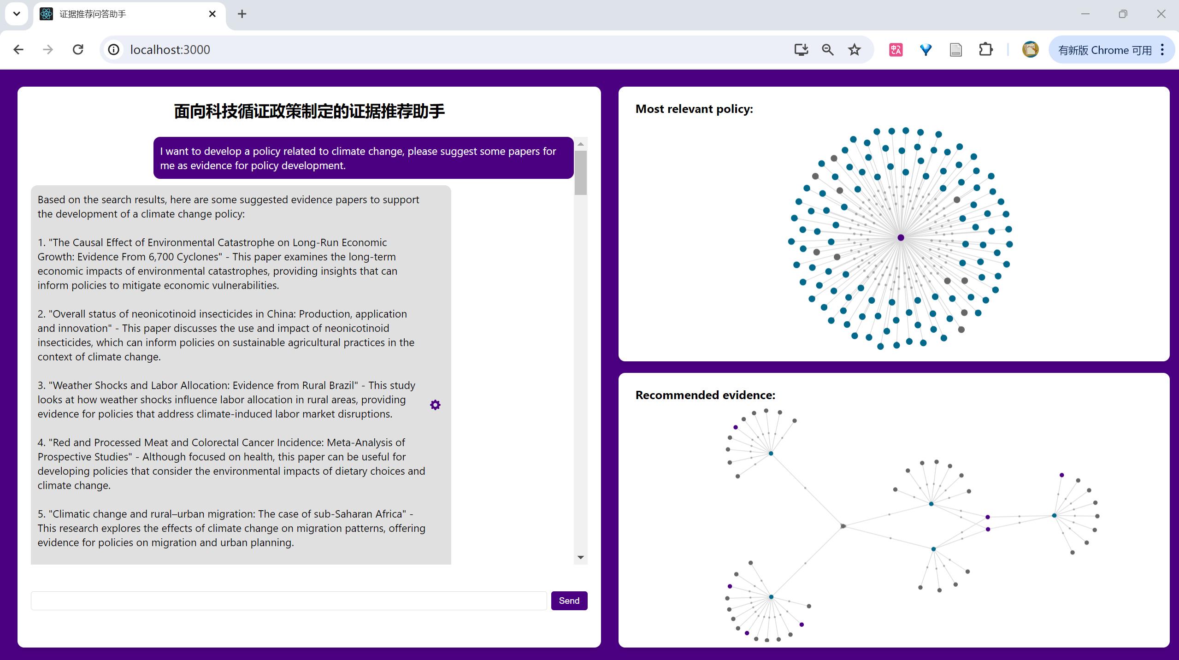
Task: Open the Chrome three-dot menu
Action: click(1162, 50)
